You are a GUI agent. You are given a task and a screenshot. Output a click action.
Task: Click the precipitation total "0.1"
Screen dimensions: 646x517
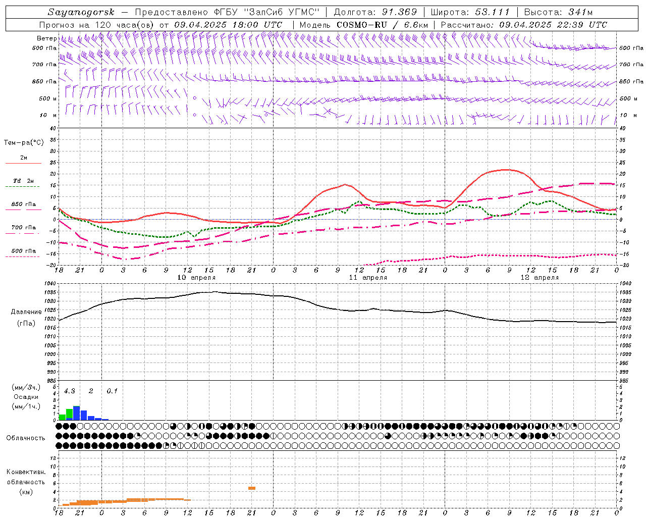(112, 391)
